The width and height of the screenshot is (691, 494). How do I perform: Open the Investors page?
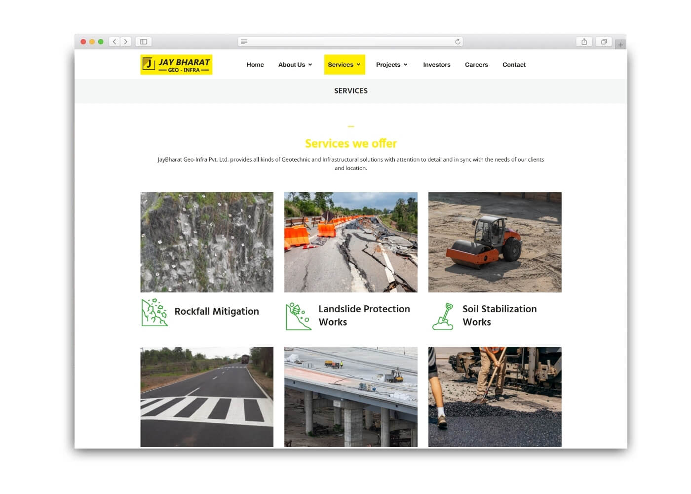(437, 65)
